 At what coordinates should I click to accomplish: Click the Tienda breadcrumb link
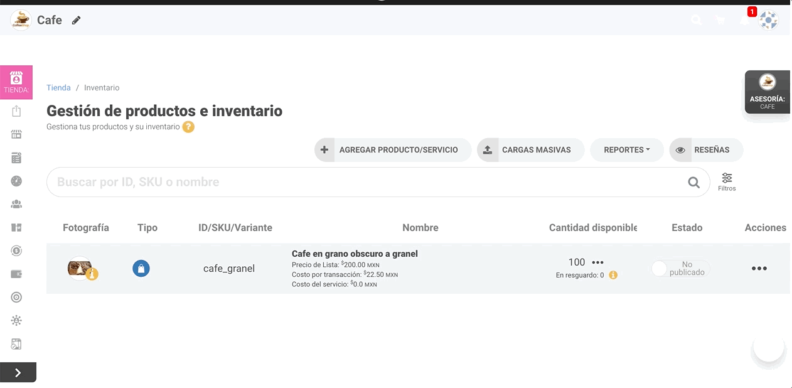[58, 88]
